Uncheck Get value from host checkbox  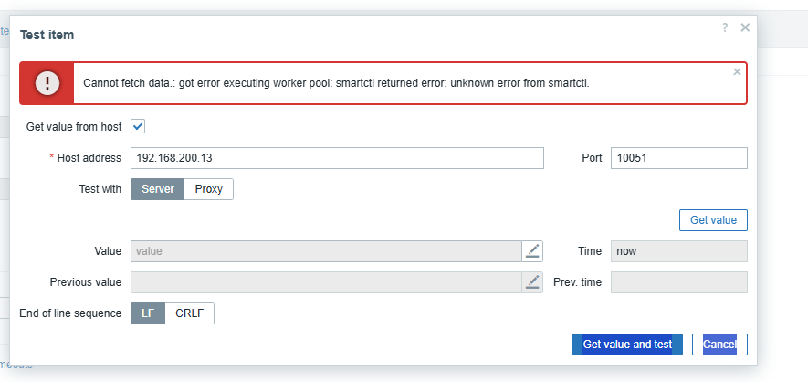pos(139,127)
